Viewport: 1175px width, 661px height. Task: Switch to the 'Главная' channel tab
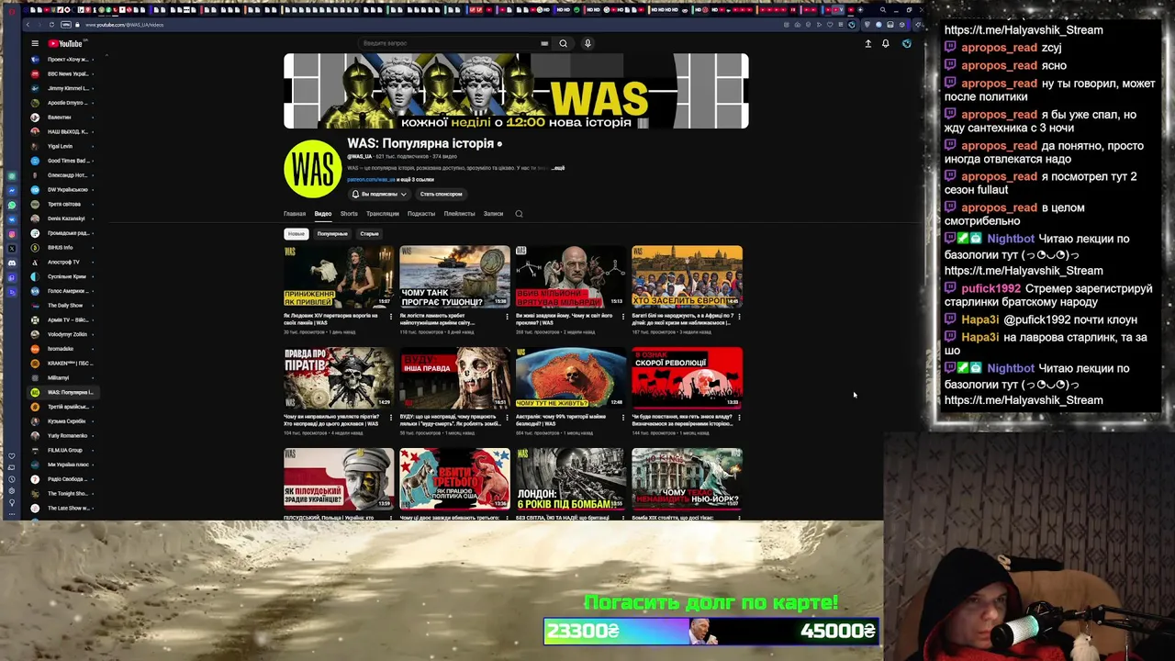click(295, 214)
